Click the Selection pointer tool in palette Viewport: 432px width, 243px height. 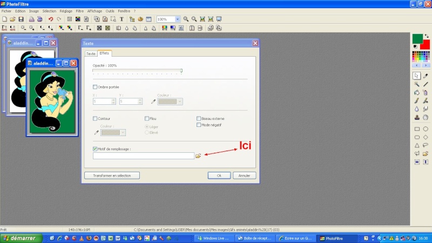416,76
